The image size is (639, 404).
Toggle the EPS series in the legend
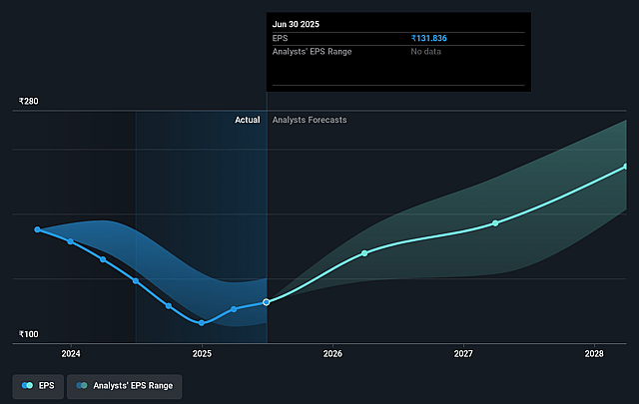(x=38, y=384)
